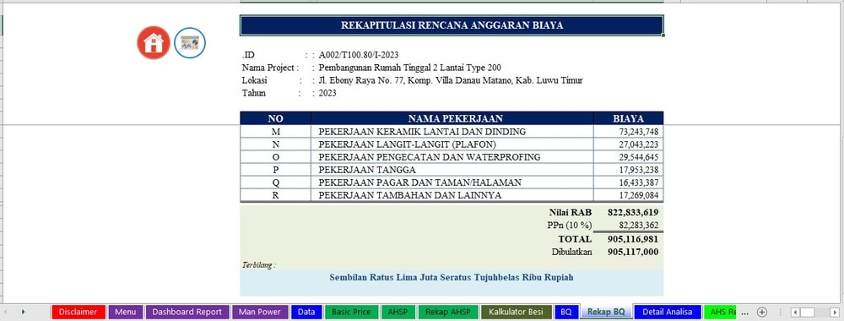Select the NAMA PEKERJAAN column header
Image resolution: width=844 pixels, height=321 pixels.
coord(452,118)
